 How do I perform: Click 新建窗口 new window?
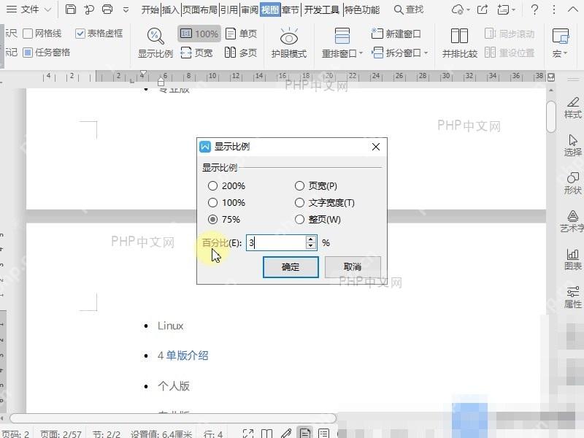(396, 34)
